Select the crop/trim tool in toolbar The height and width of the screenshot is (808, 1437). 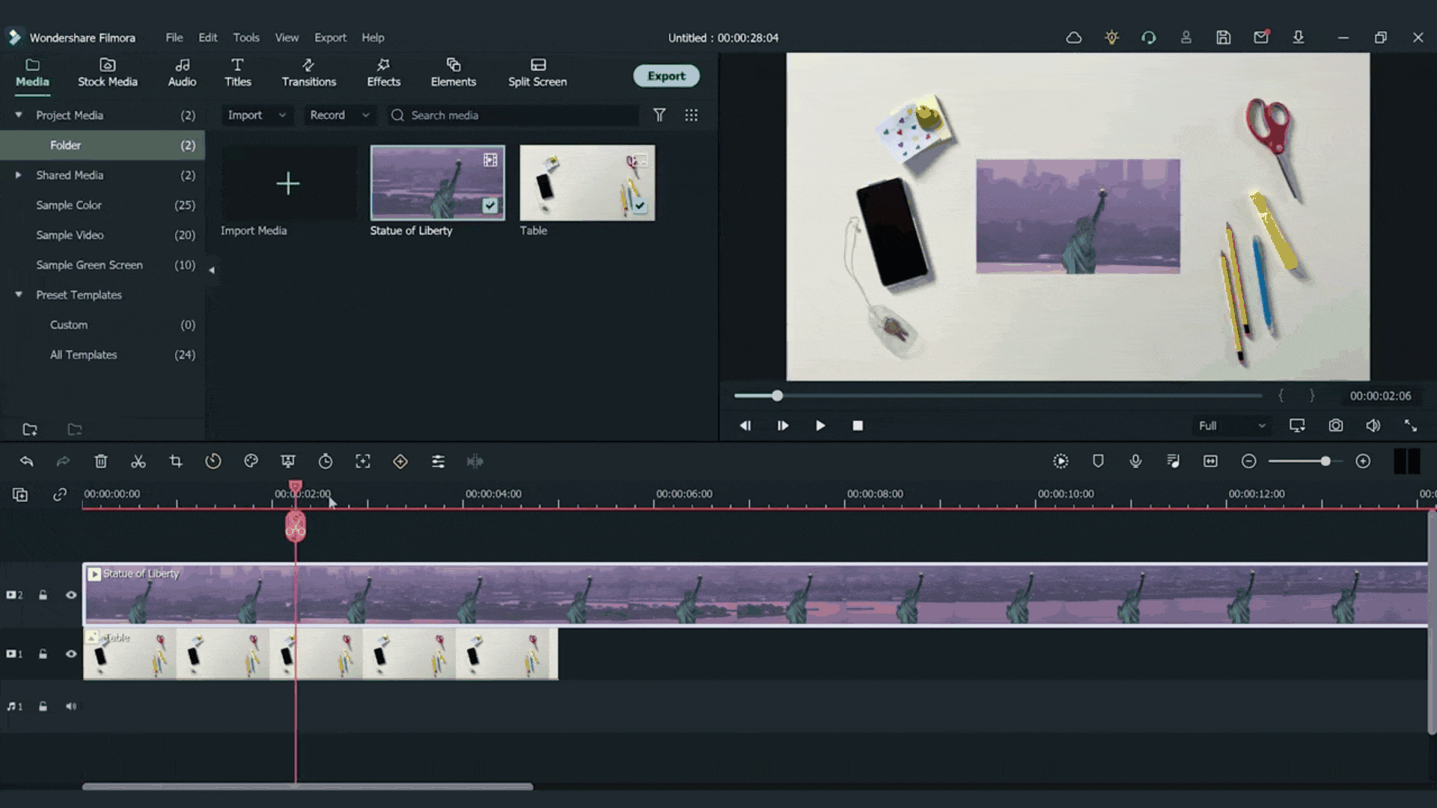(x=176, y=461)
